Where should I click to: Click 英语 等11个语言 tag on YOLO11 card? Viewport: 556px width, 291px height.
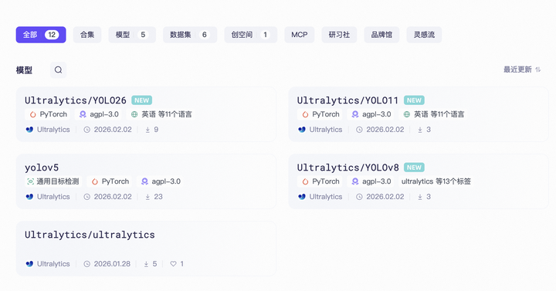(x=433, y=114)
